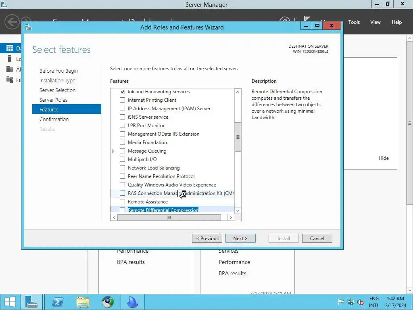Go to Server Selection step

click(x=57, y=90)
